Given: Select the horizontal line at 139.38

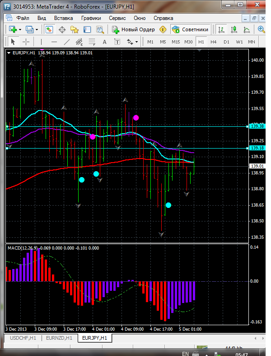Looking at the screenshot, I should pyautogui.click(x=127, y=126).
